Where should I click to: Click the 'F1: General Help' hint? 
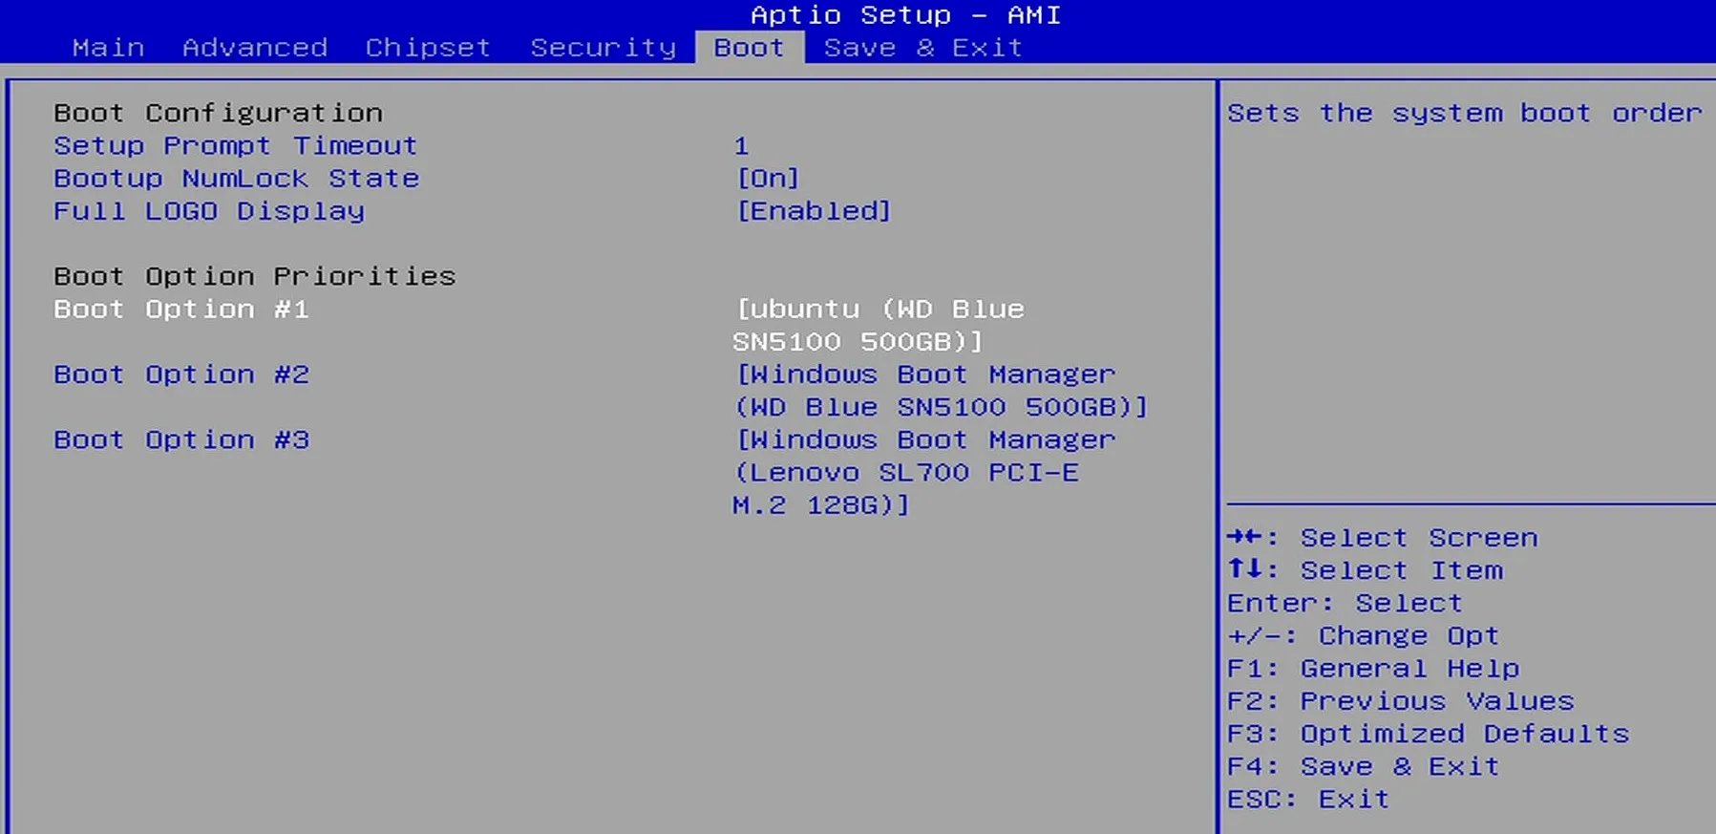[1373, 669]
